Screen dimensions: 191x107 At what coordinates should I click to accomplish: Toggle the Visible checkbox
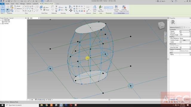coord(181,42)
